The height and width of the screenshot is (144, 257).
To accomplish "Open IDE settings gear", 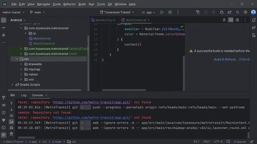I will click(245, 12).
